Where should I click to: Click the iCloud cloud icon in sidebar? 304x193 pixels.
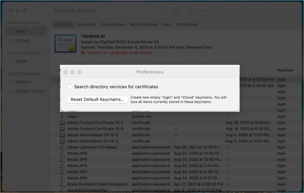click(x=11, y=41)
